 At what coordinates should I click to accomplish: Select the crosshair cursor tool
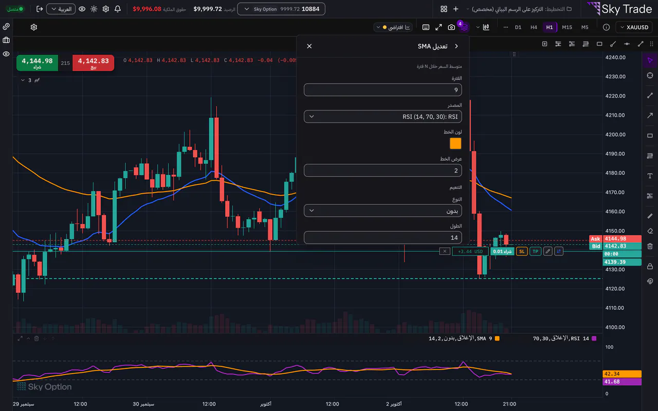click(x=650, y=76)
